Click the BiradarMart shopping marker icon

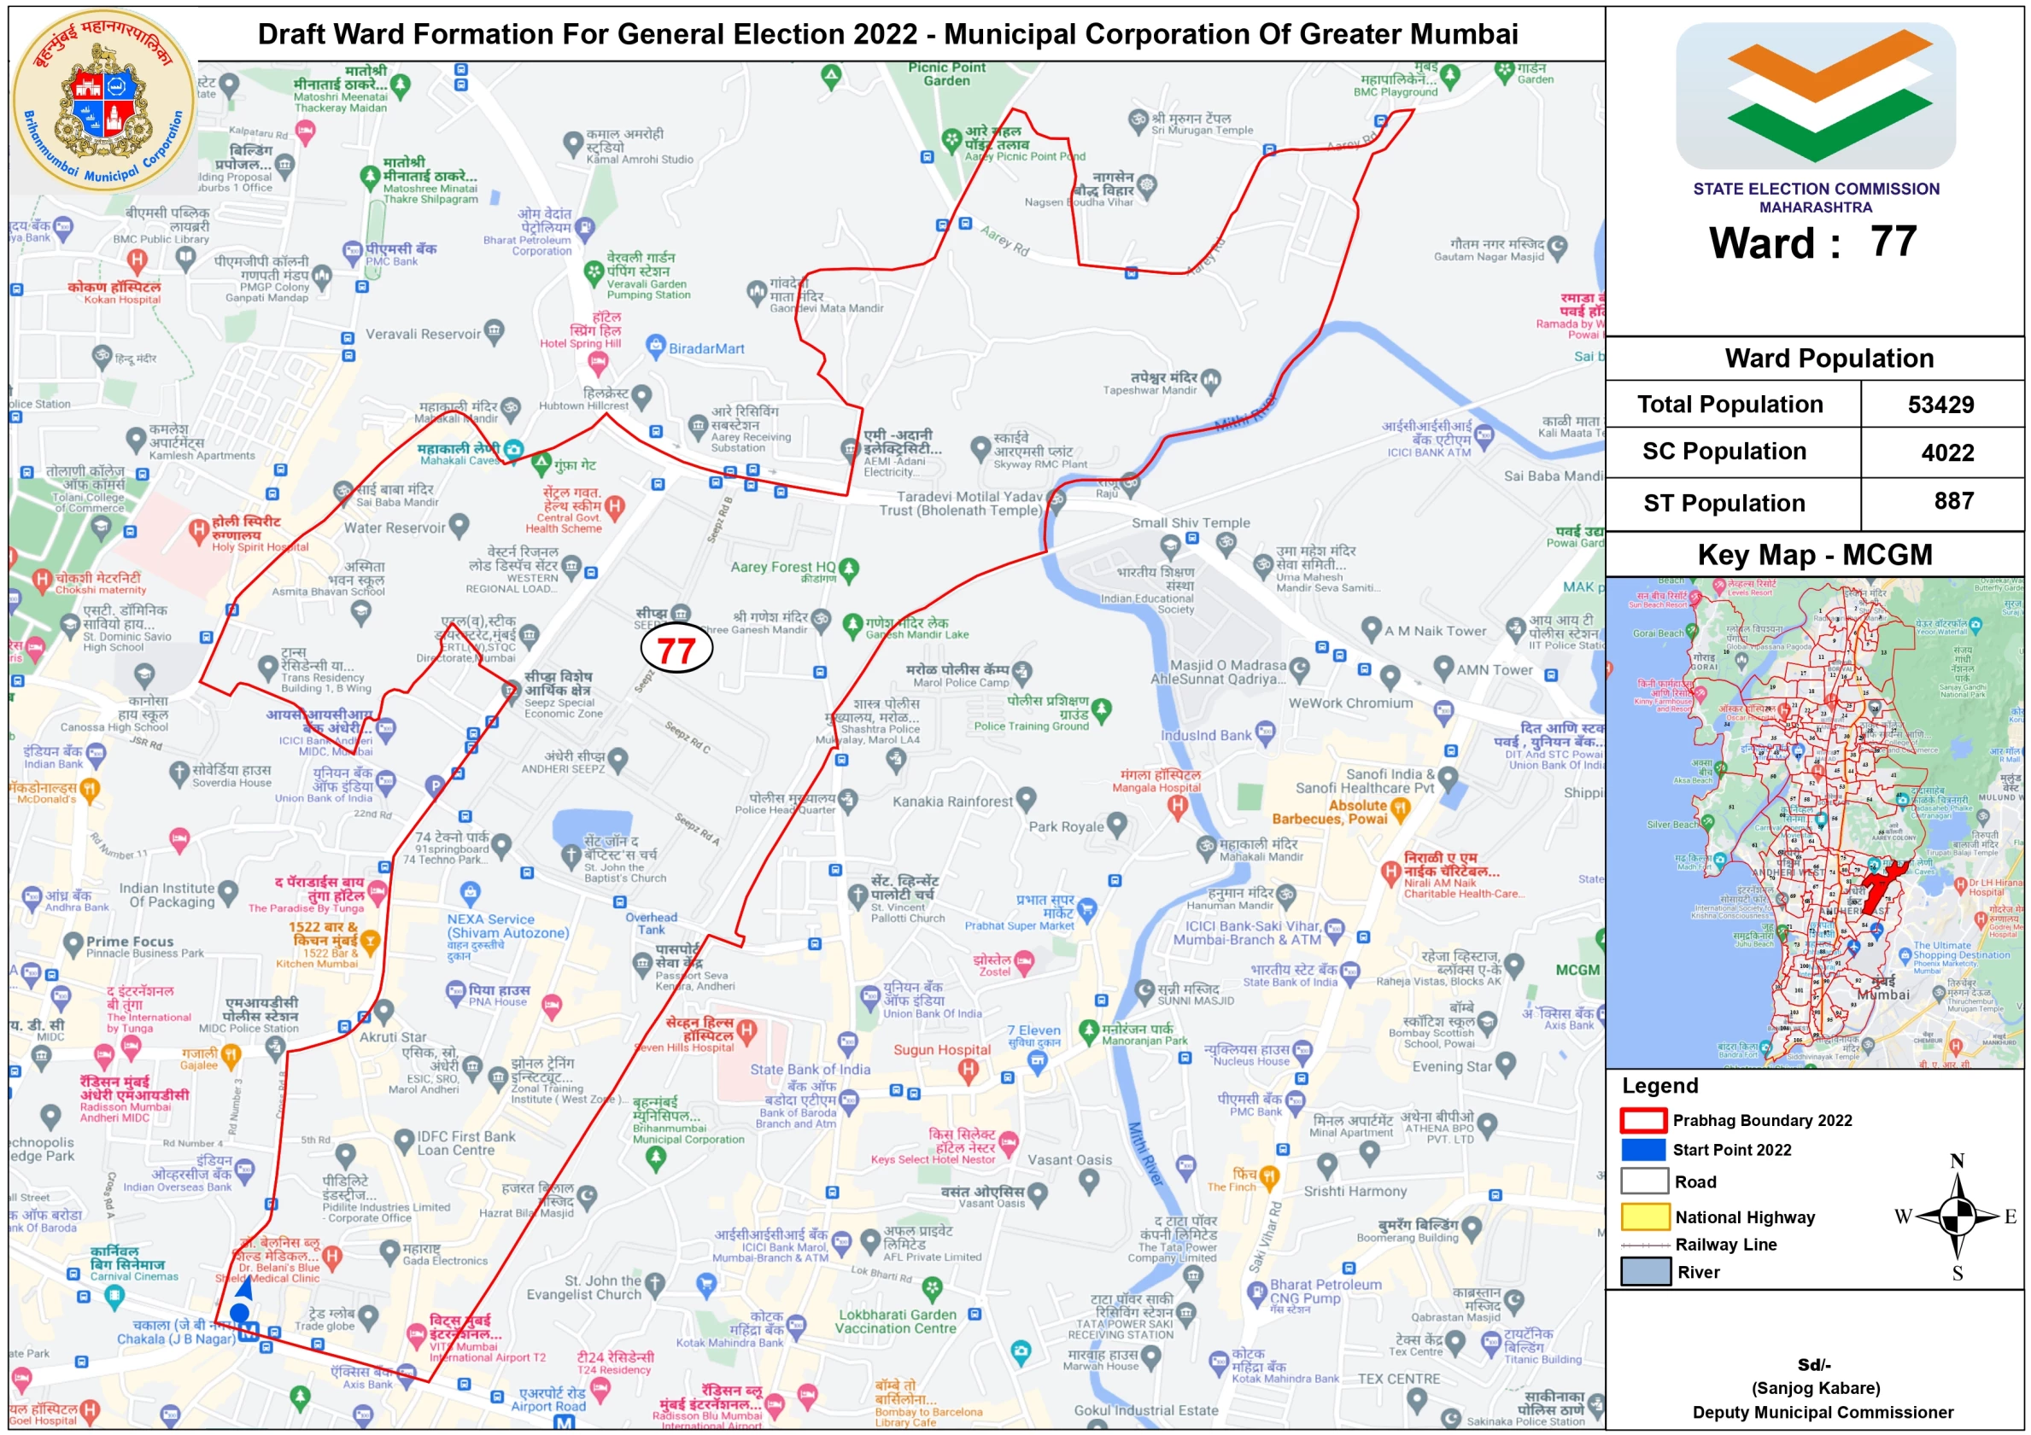pyautogui.click(x=655, y=345)
